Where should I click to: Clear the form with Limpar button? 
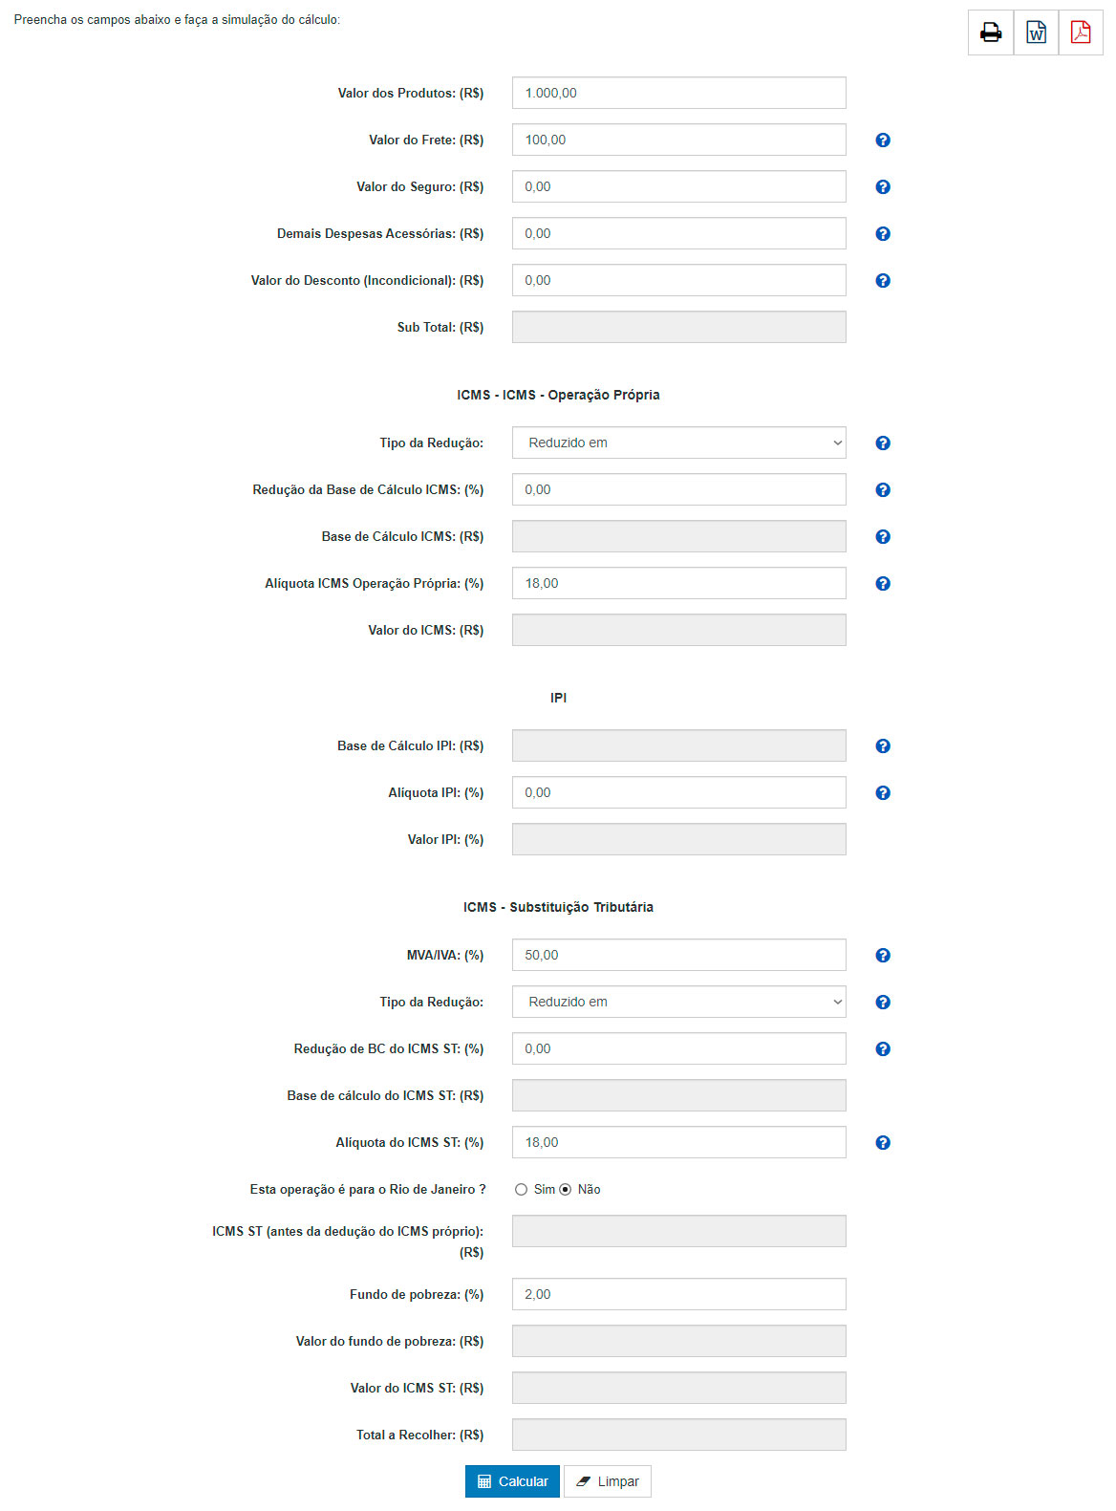(608, 1481)
